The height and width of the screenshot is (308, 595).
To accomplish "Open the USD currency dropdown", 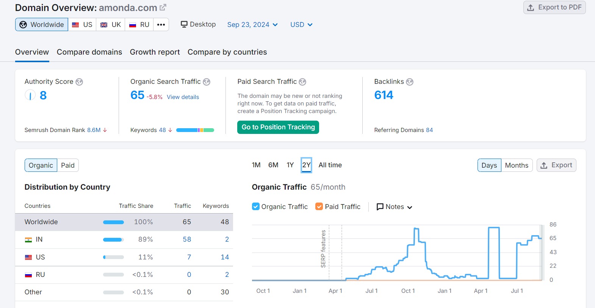I will pyautogui.click(x=301, y=25).
